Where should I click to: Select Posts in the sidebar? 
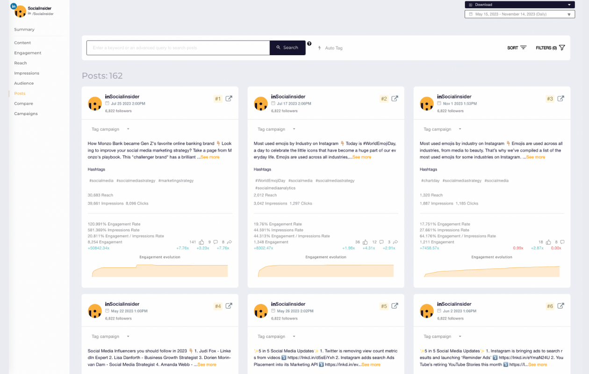[20, 93]
